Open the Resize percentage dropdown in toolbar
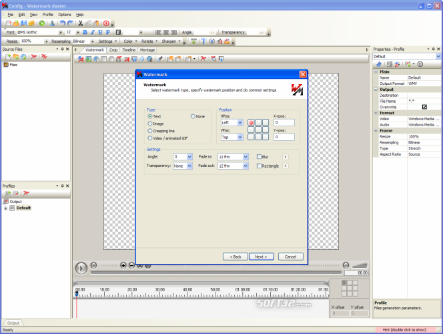 46,41
